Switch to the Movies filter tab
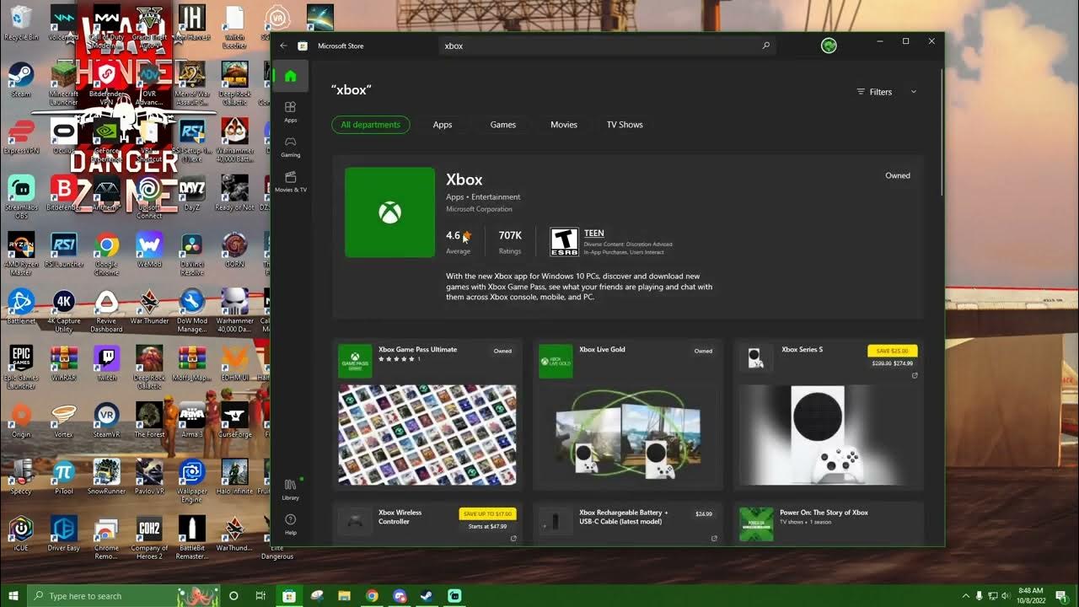The height and width of the screenshot is (607, 1079). pyautogui.click(x=564, y=125)
